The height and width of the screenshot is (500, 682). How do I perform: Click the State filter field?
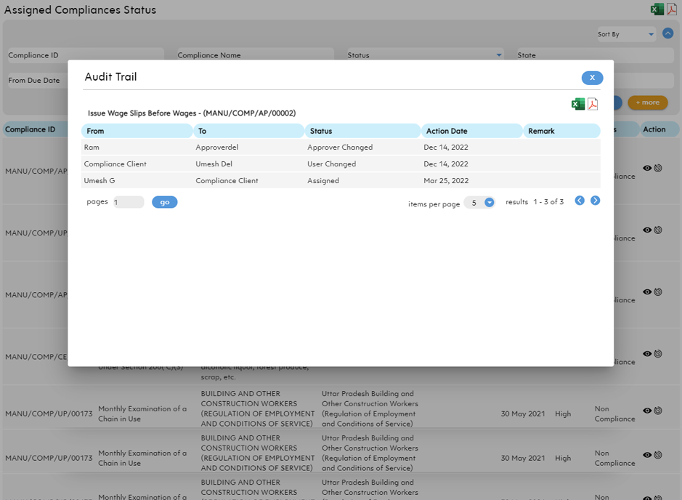click(x=595, y=55)
